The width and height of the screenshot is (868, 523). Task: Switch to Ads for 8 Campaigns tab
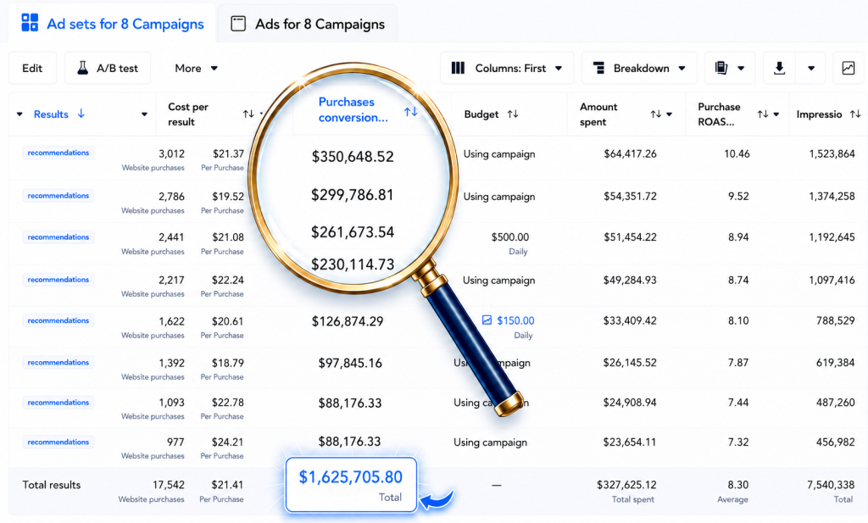point(308,24)
